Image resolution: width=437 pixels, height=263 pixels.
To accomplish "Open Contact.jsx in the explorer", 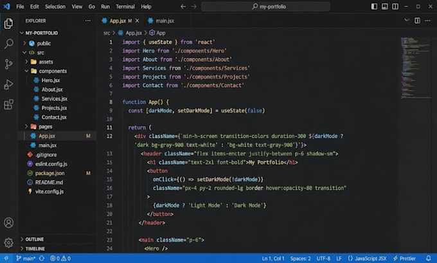I will (x=54, y=117).
